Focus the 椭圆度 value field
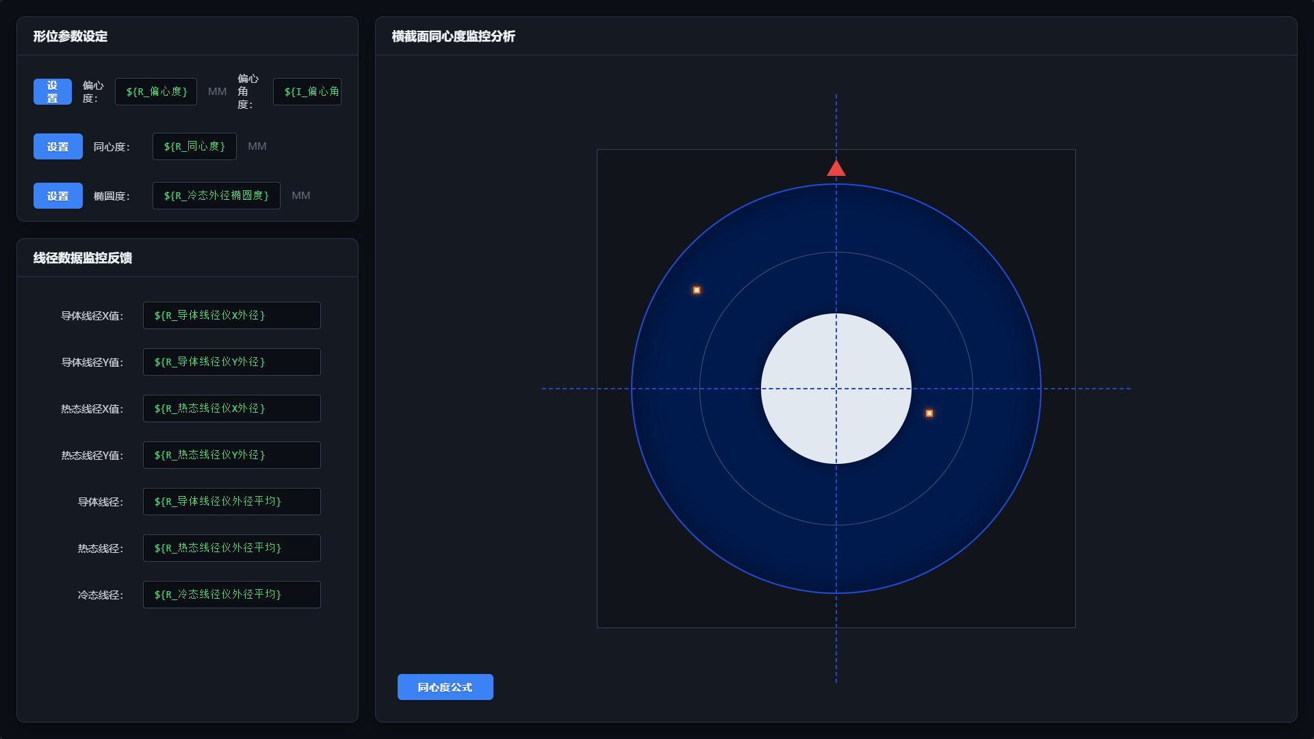Screen dimensions: 1314x739 (216, 196)
